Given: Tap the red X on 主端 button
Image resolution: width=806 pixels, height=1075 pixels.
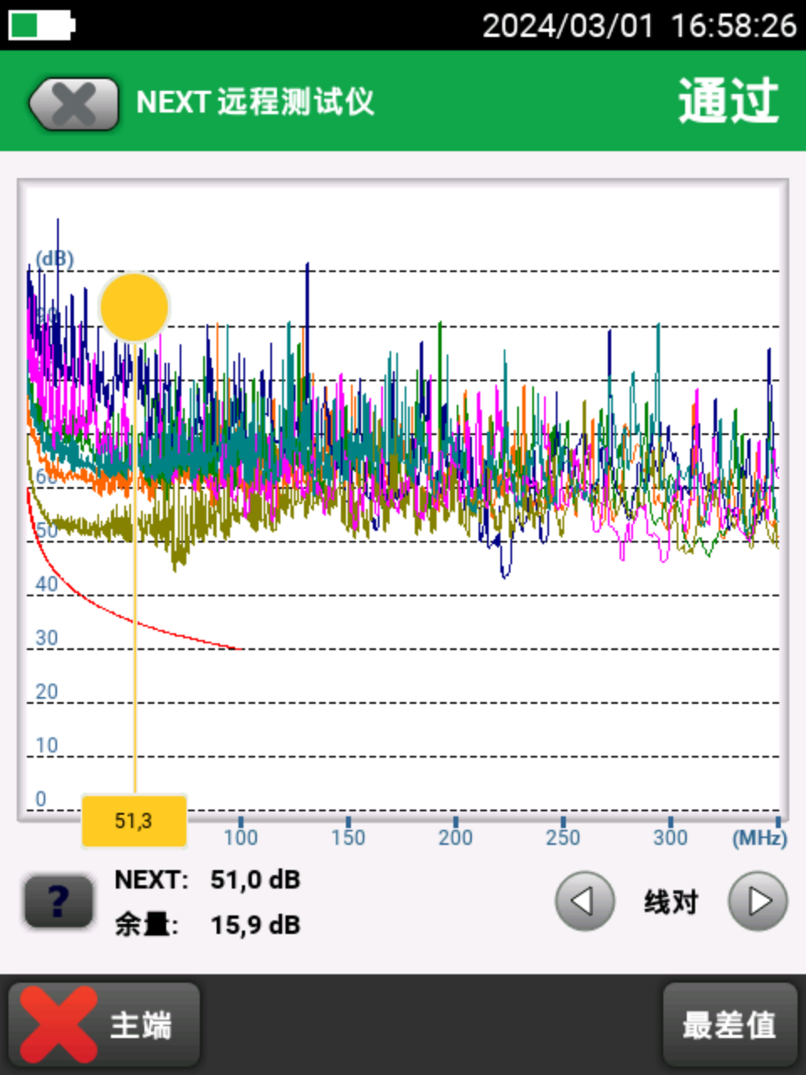Looking at the screenshot, I should (58, 1025).
